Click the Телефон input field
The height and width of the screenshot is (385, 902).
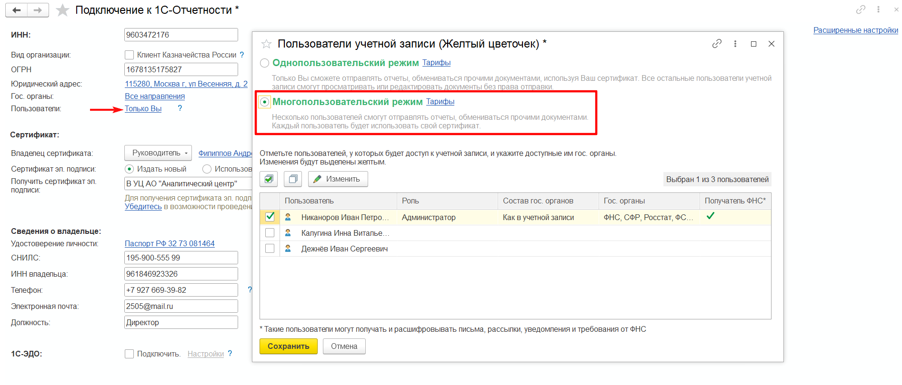click(x=181, y=290)
